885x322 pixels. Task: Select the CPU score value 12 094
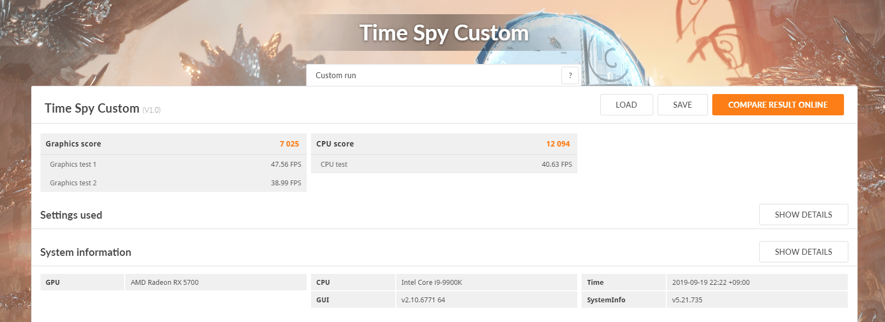tap(558, 144)
